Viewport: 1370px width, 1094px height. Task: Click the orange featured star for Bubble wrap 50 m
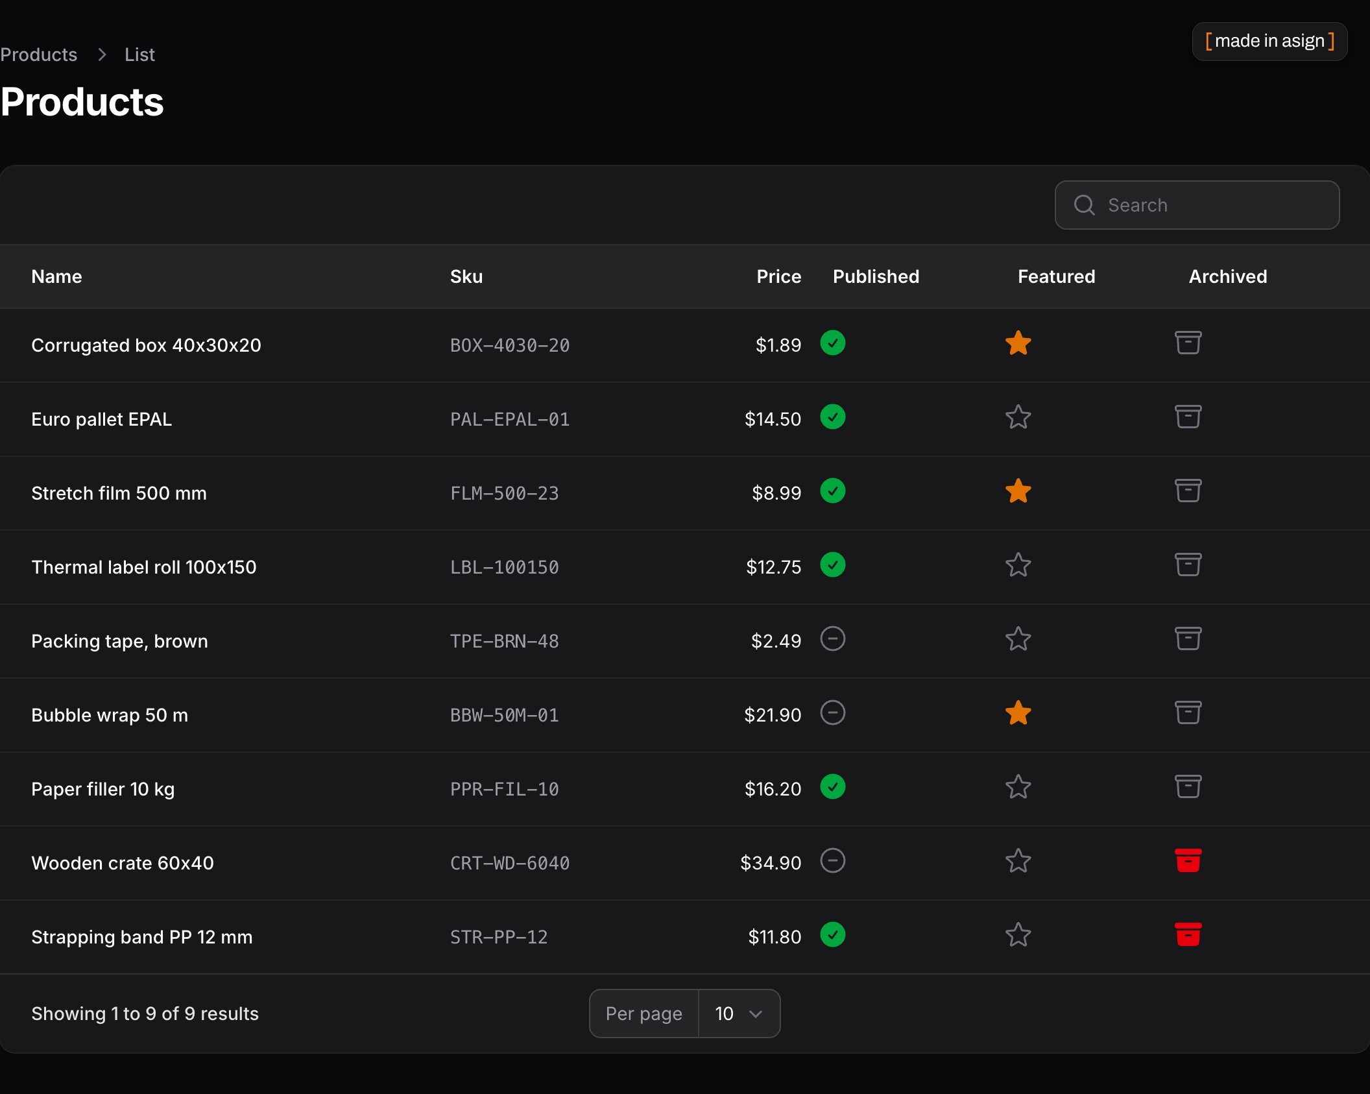coord(1018,713)
